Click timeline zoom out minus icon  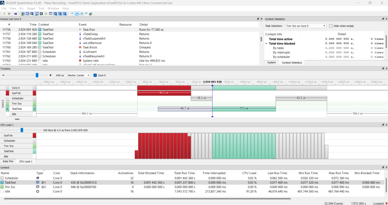(3, 75)
